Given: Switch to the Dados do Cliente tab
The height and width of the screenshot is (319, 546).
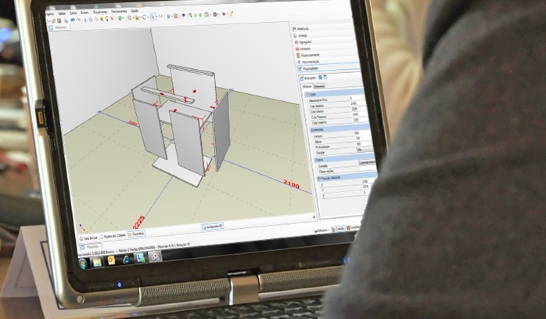Looking at the screenshot, I should (113, 235).
